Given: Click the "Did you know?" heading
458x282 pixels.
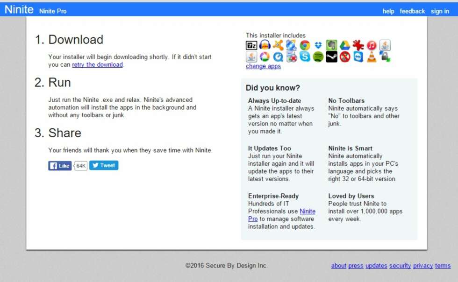Looking at the screenshot, I should click(273, 88).
